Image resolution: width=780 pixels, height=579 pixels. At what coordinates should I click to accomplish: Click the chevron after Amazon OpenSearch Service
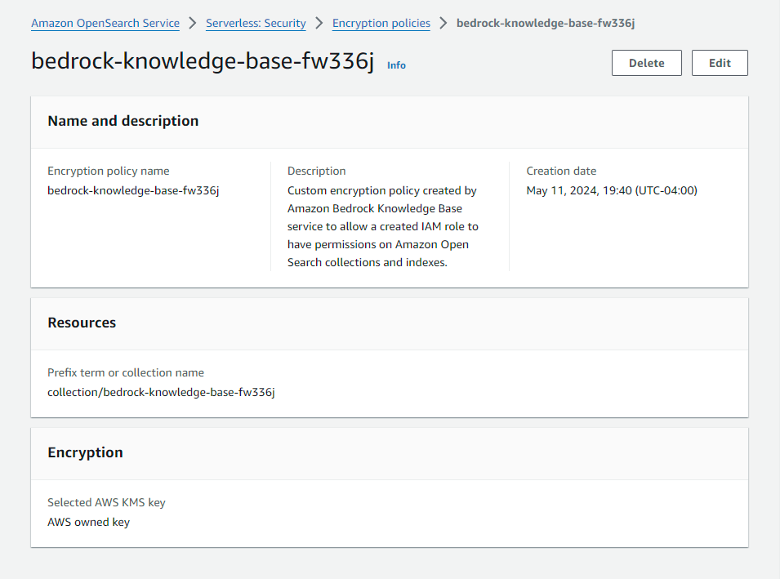click(190, 23)
